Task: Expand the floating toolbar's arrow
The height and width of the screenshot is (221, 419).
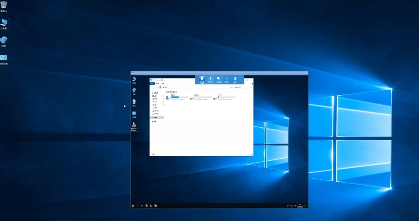Action: point(241,81)
